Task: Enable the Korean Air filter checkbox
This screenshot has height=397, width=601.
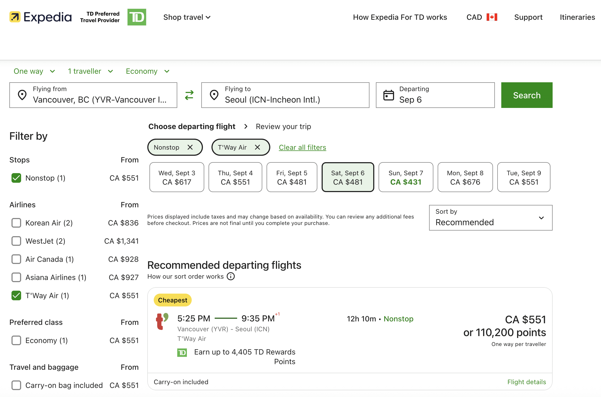Action: (x=16, y=223)
